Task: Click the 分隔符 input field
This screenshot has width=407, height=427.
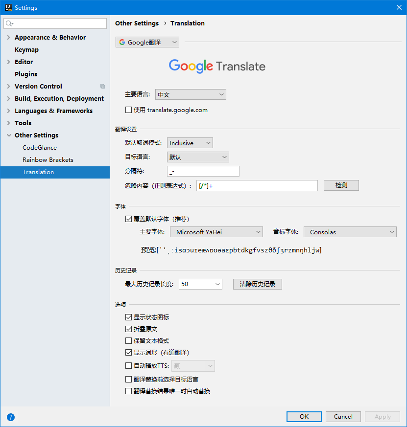Action: (203, 171)
